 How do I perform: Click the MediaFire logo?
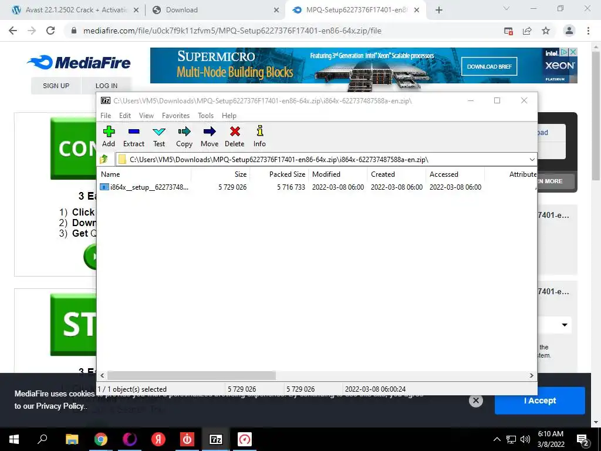pyautogui.click(x=79, y=62)
